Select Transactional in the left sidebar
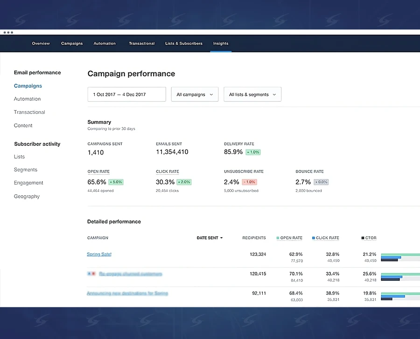Screen dimensions: 420x339 [x=29, y=112]
